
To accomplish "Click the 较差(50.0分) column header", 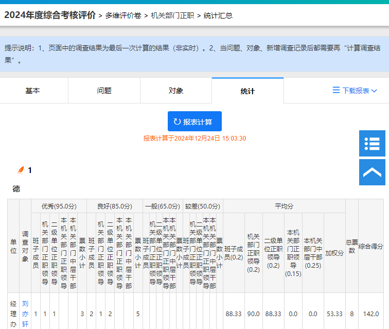I will pos(203,206).
